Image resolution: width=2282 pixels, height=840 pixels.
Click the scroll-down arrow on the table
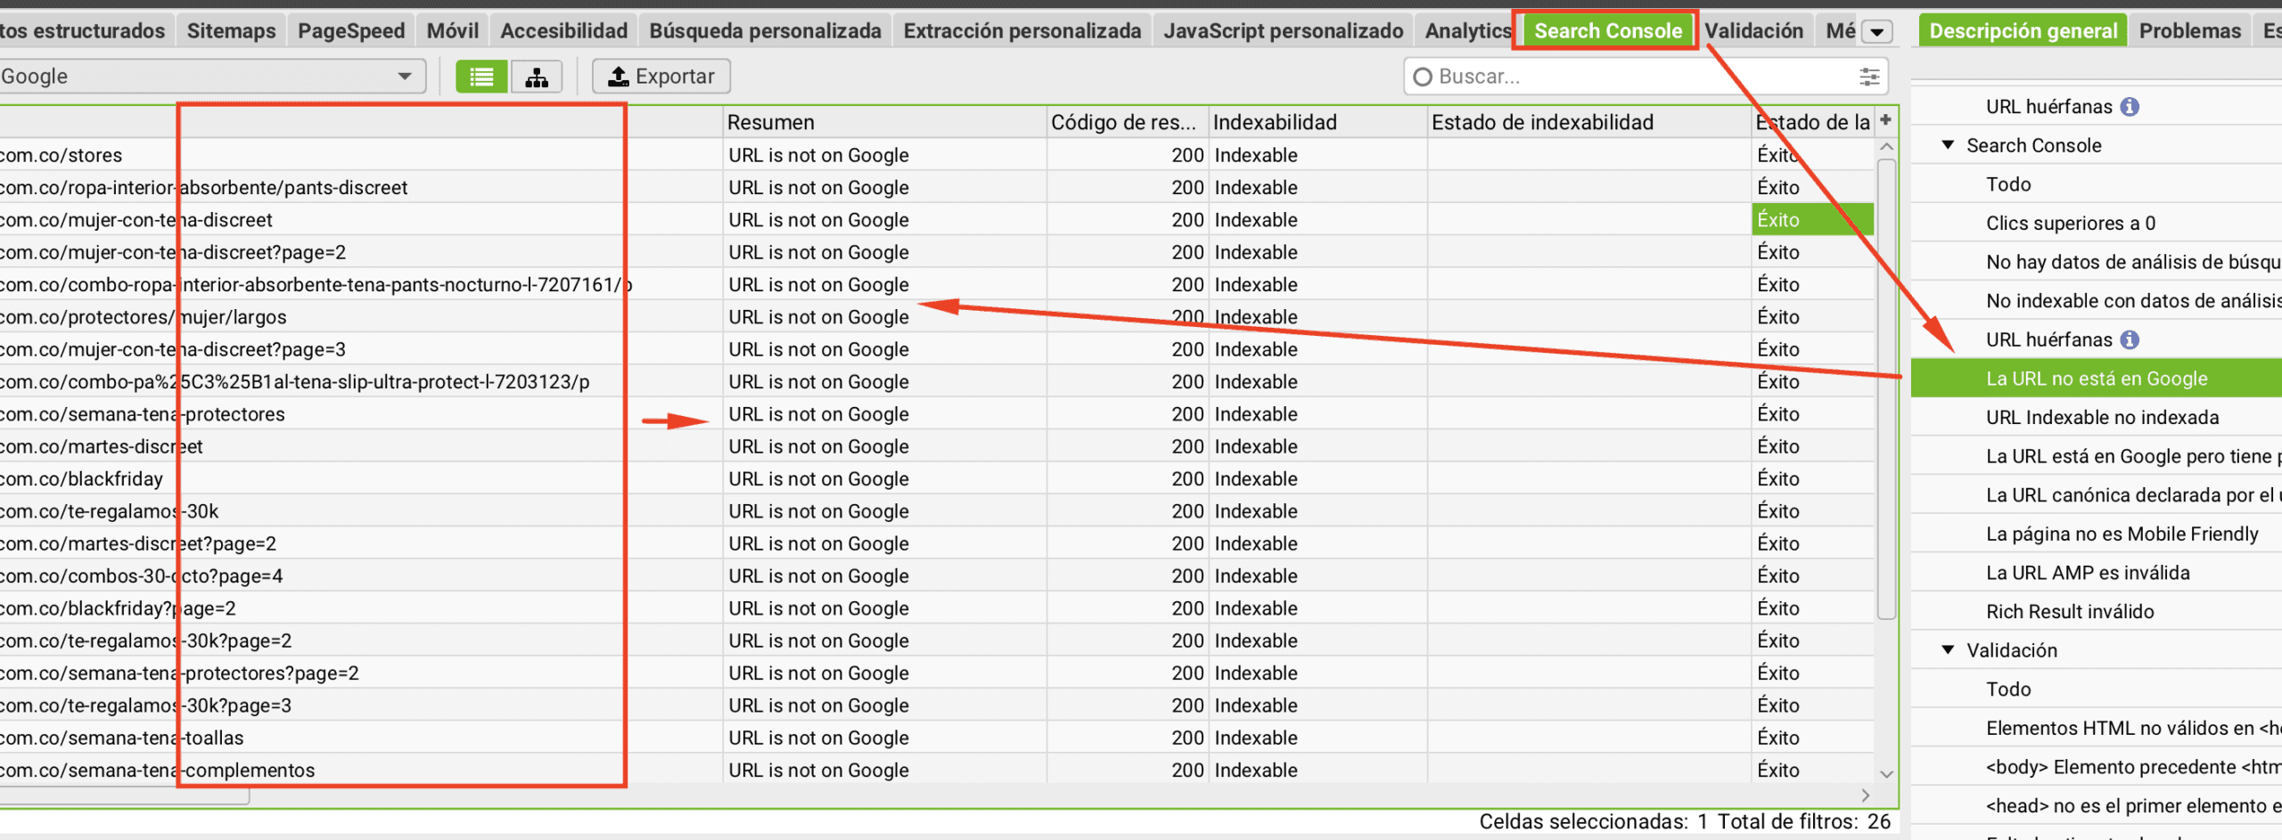pyautogui.click(x=1886, y=774)
